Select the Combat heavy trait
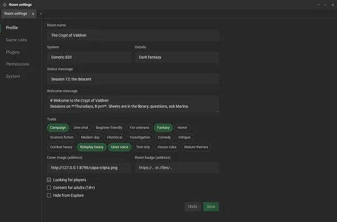 pos(61,147)
